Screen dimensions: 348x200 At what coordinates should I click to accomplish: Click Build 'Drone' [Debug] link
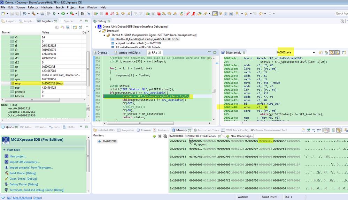23,173
